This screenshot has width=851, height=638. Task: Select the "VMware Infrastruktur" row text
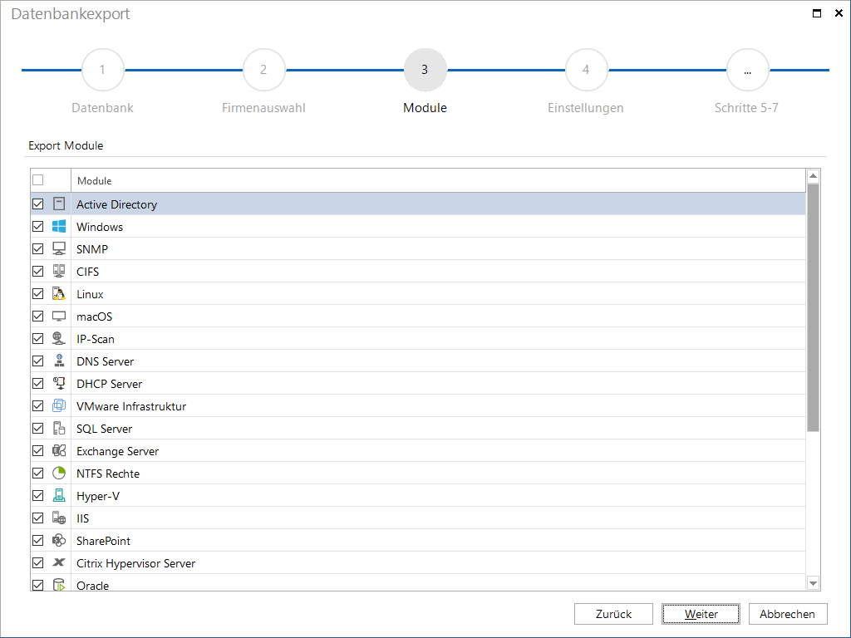click(131, 406)
